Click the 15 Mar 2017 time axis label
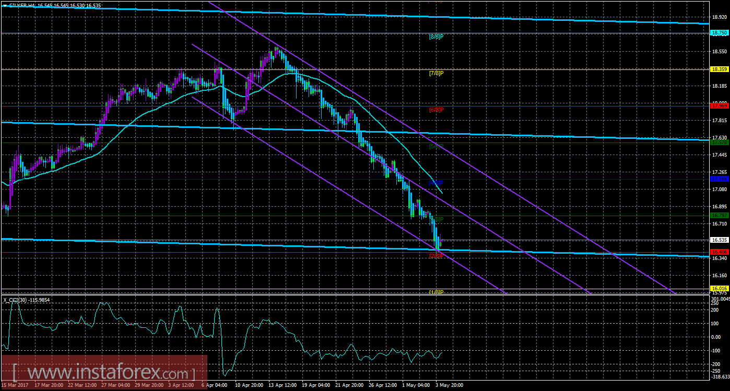Screen dimensions: 730x391 pyautogui.click(x=15, y=385)
